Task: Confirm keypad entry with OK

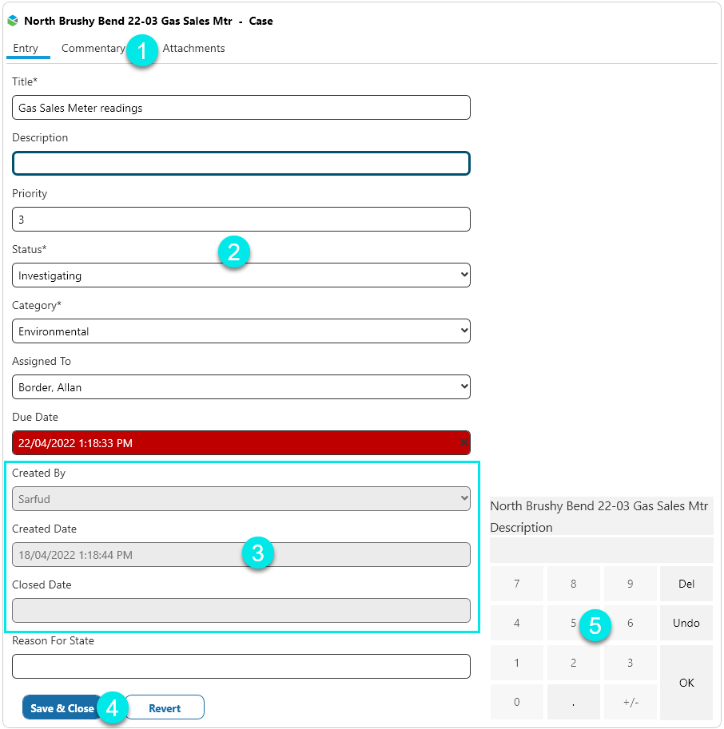Action: (686, 683)
